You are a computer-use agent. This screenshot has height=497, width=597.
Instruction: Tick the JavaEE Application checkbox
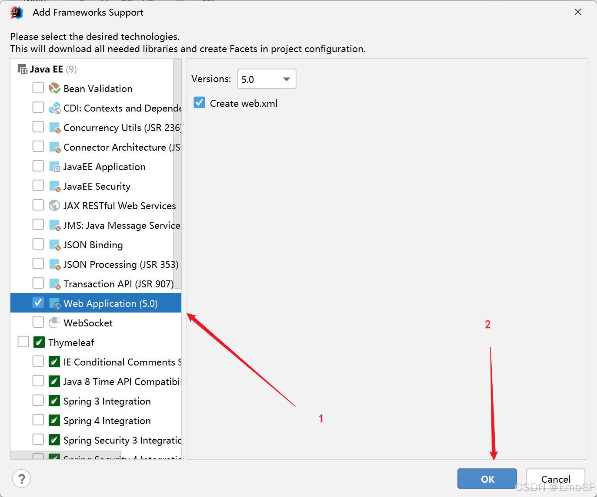coord(38,166)
